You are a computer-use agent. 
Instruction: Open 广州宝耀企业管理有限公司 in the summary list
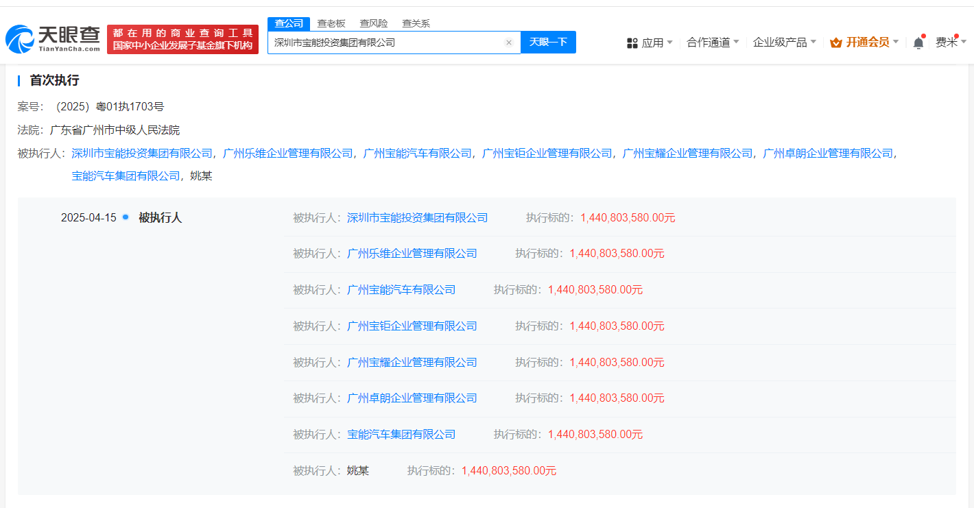687,154
